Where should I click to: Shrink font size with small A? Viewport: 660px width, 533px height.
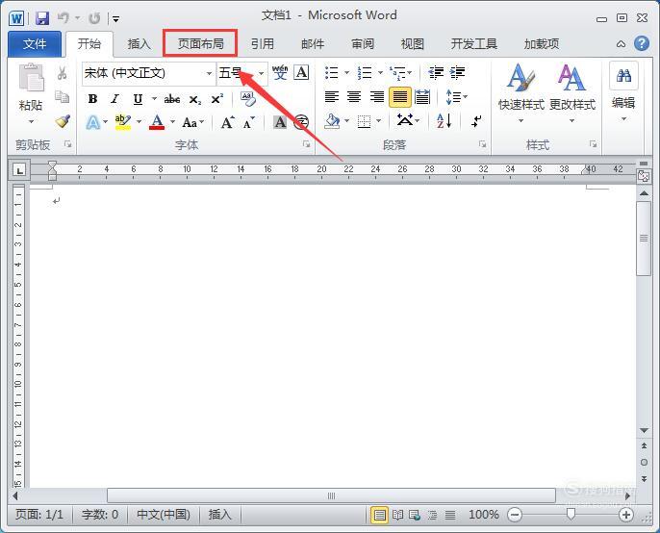(249, 122)
